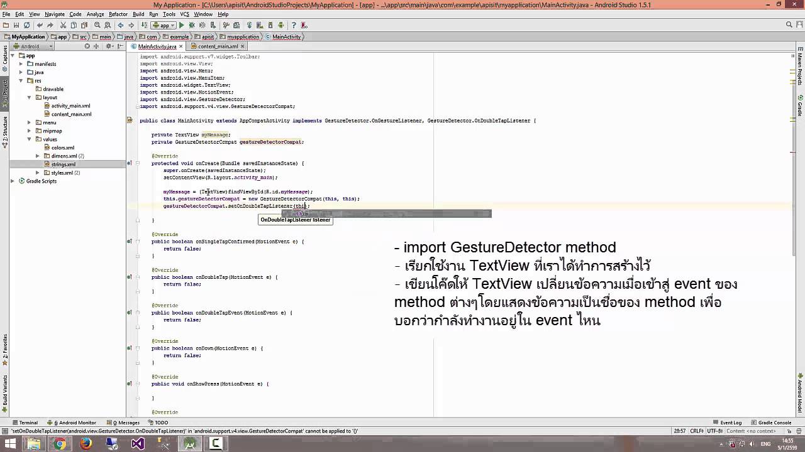805x452 pixels.
Task: Collapse the layout folder
Action: 29,97
